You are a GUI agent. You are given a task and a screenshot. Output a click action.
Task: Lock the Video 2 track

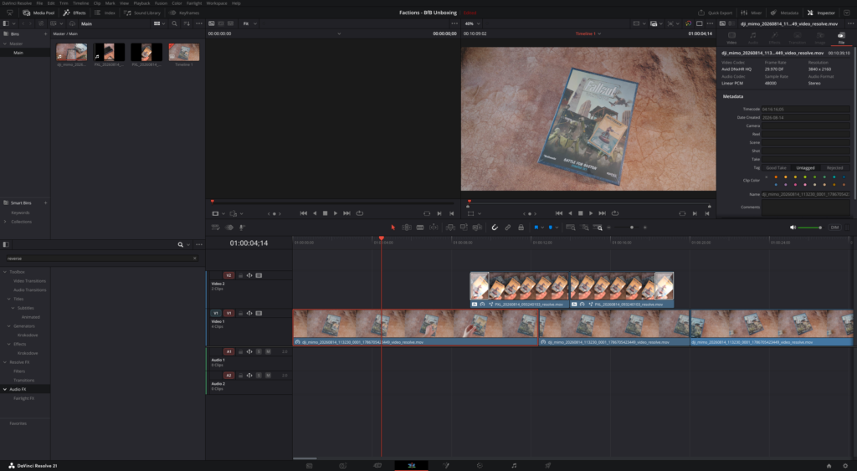click(x=240, y=275)
